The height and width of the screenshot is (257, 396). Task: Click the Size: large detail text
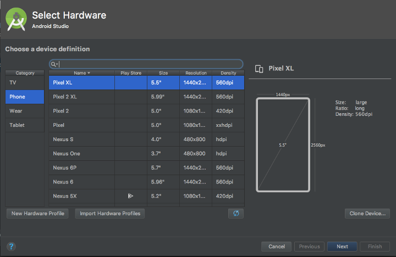(351, 102)
